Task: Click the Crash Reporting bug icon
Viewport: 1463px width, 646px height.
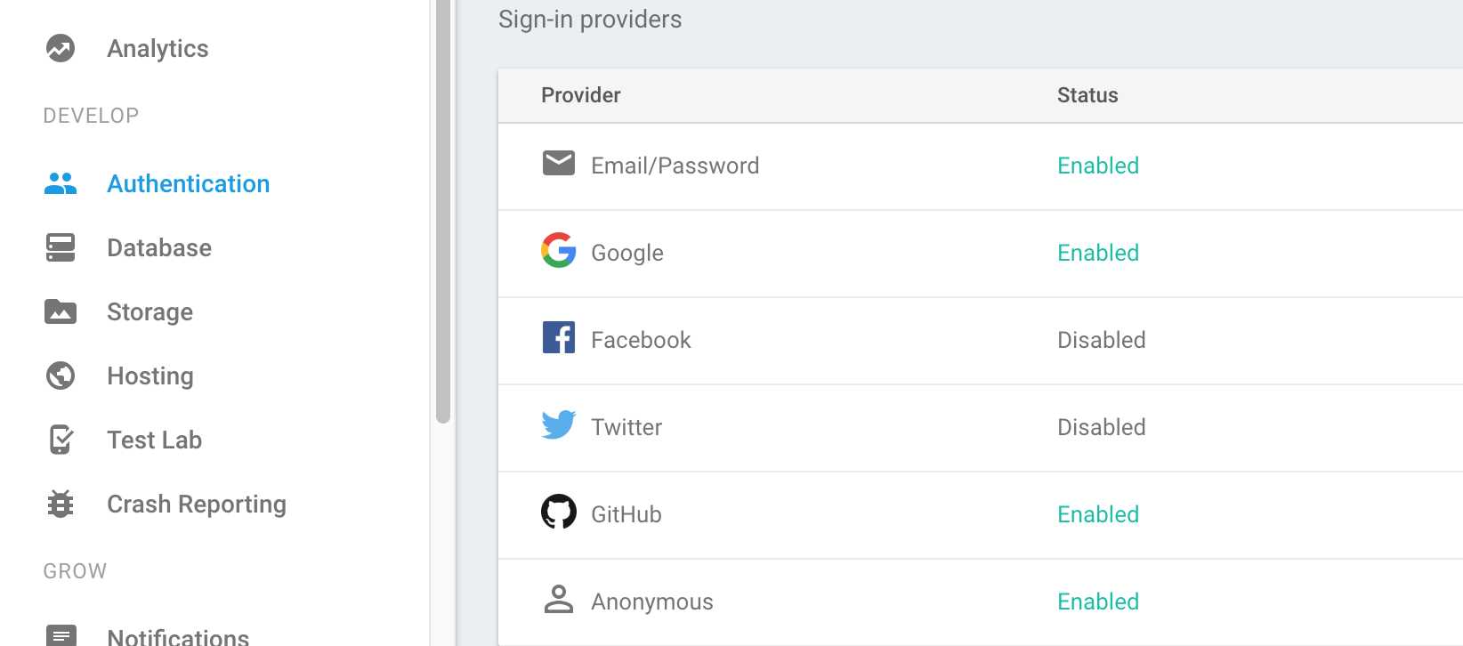Action: coord(61,504)
